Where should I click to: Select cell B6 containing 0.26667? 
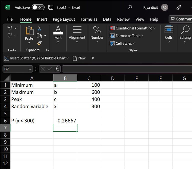pos(65,121)
